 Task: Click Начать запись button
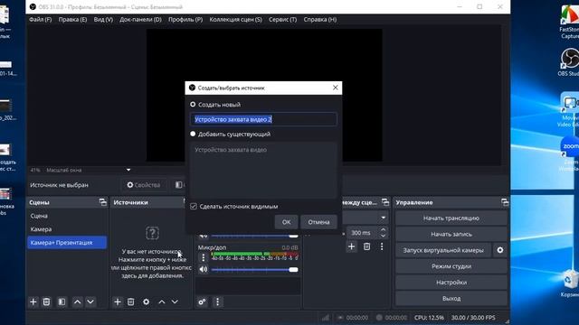451,234
